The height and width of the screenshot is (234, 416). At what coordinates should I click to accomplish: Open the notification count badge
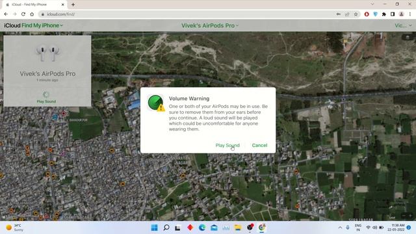[x=409, y=227]
